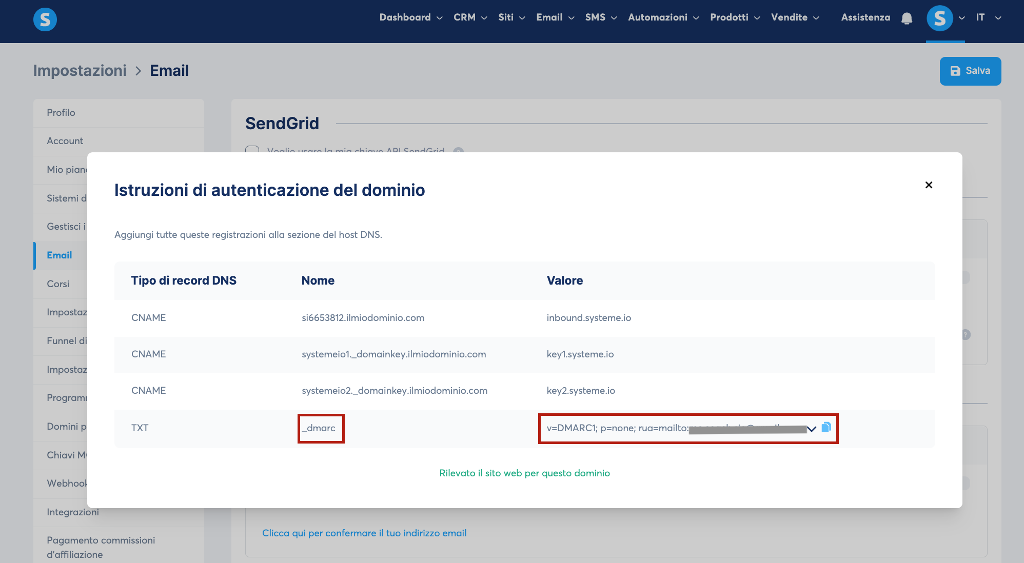This screenshot has width=1024, height=563.
Task: Open the IT language selector
Action: tap(989, 17)
